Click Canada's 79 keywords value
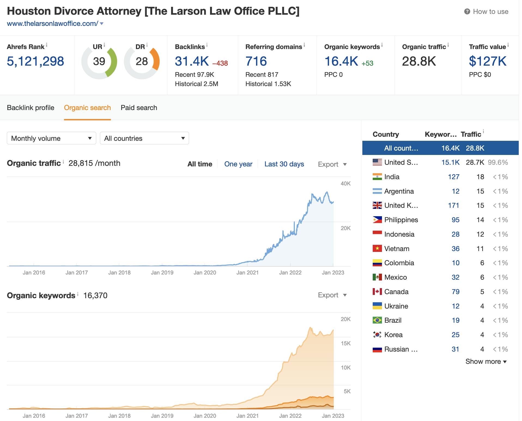Viewport: 522px width, 421px height. tap(456, 292)
